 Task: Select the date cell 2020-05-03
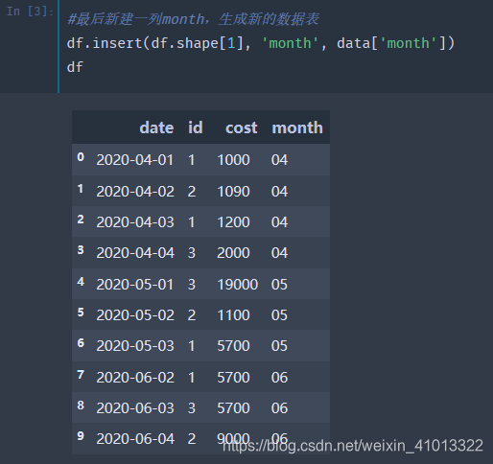(x=135, y=346)
